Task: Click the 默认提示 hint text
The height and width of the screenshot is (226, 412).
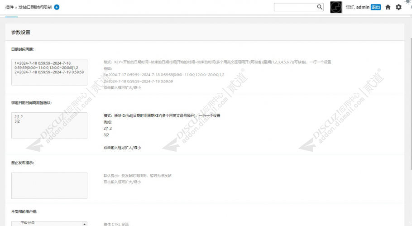Action: (x=138, y=176)
